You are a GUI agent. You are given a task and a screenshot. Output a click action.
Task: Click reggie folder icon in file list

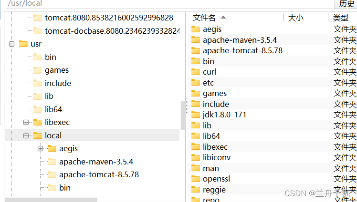(196, 190)
